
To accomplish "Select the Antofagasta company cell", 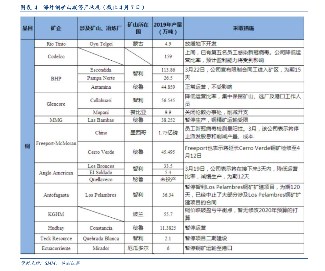I will point(56,195).
